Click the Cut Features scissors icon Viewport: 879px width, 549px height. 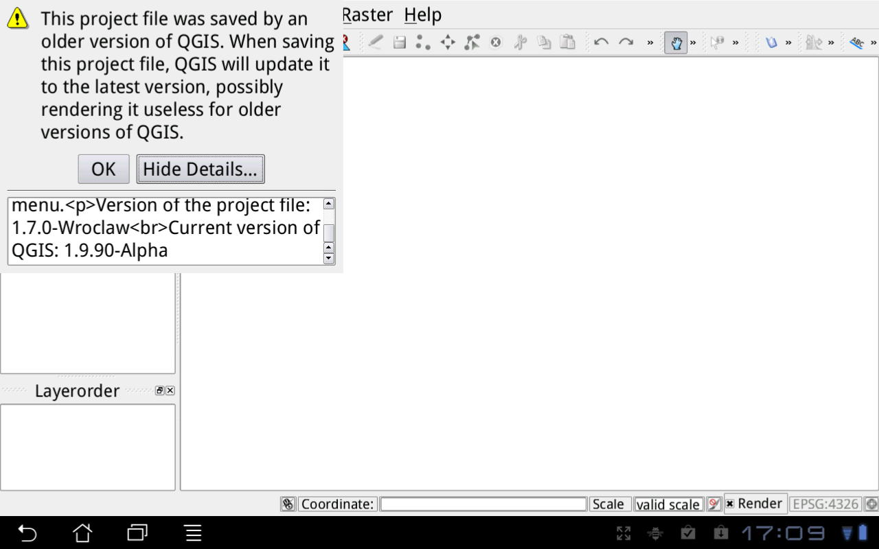tap(520, 43)
